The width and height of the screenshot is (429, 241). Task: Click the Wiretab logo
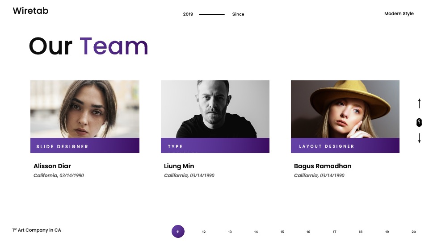point(31,11)
